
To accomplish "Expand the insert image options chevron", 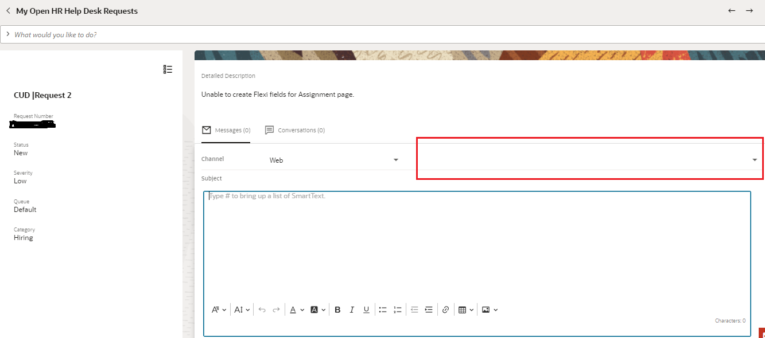I will pos(497,309).
